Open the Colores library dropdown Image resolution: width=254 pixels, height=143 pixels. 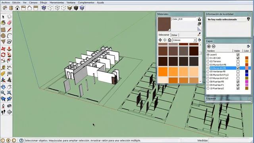[x=195, y=40]
